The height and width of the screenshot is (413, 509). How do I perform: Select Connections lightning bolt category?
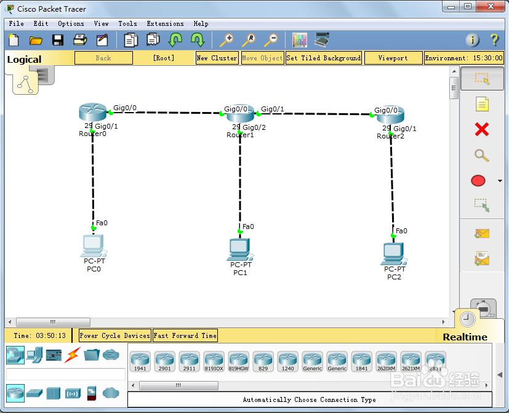72,355
